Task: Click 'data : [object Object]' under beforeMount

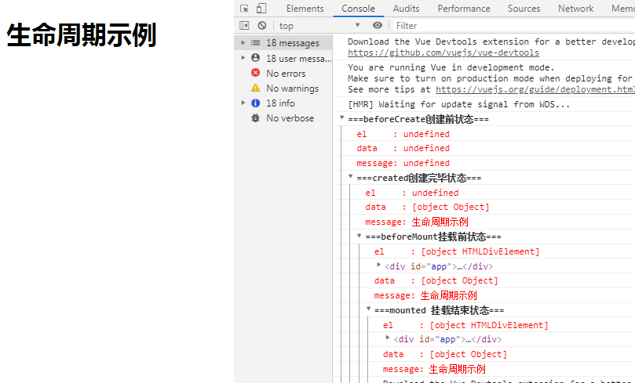Action: click(436, 280)
